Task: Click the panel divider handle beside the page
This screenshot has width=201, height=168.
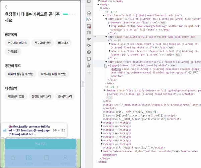Action: point(83,84)
